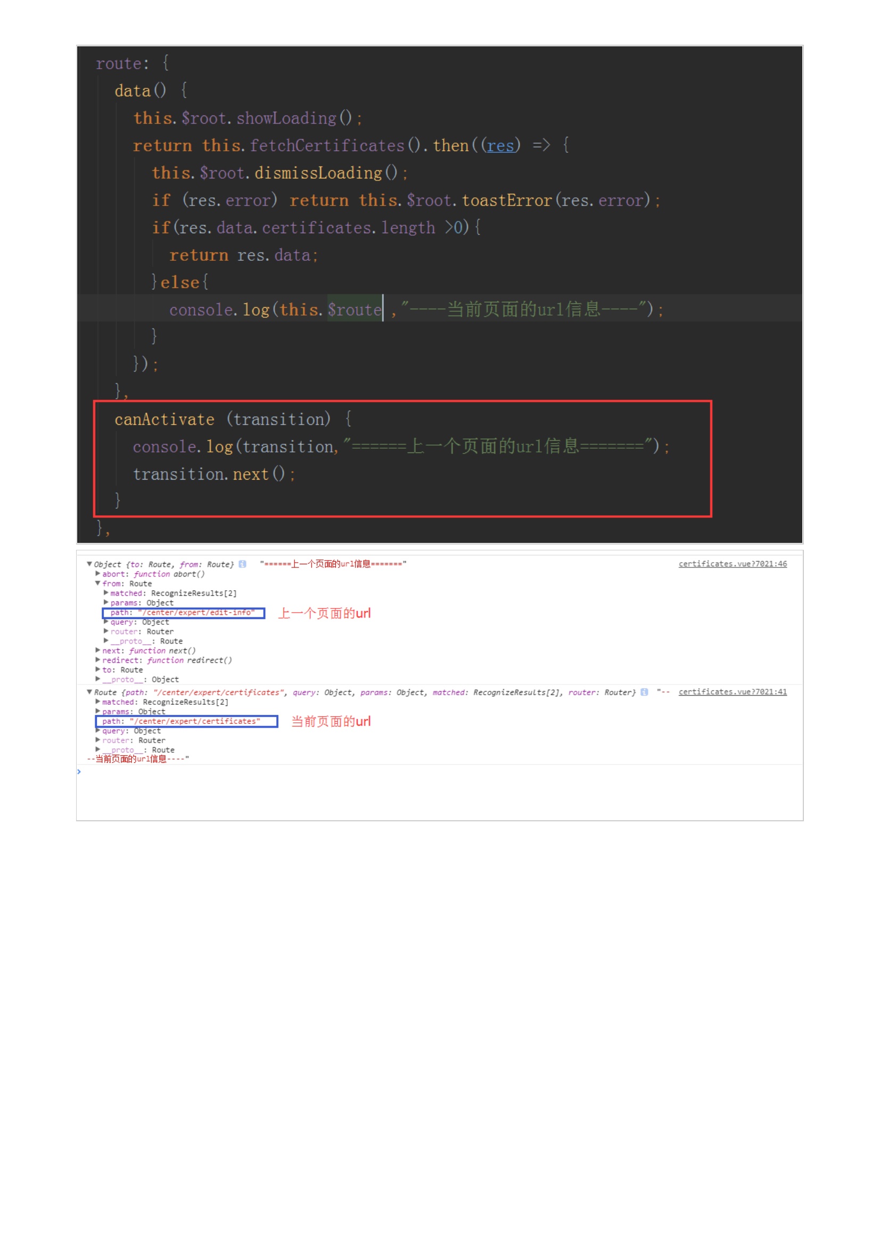Open source link certificates.vue?7021:46
Image resolution: width=880 pixels, height=1245 pixels.
click(x=732, y=564)
